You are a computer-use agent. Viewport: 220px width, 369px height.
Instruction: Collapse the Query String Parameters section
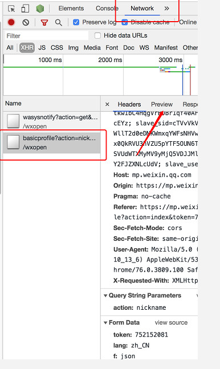tap(105, 296)
